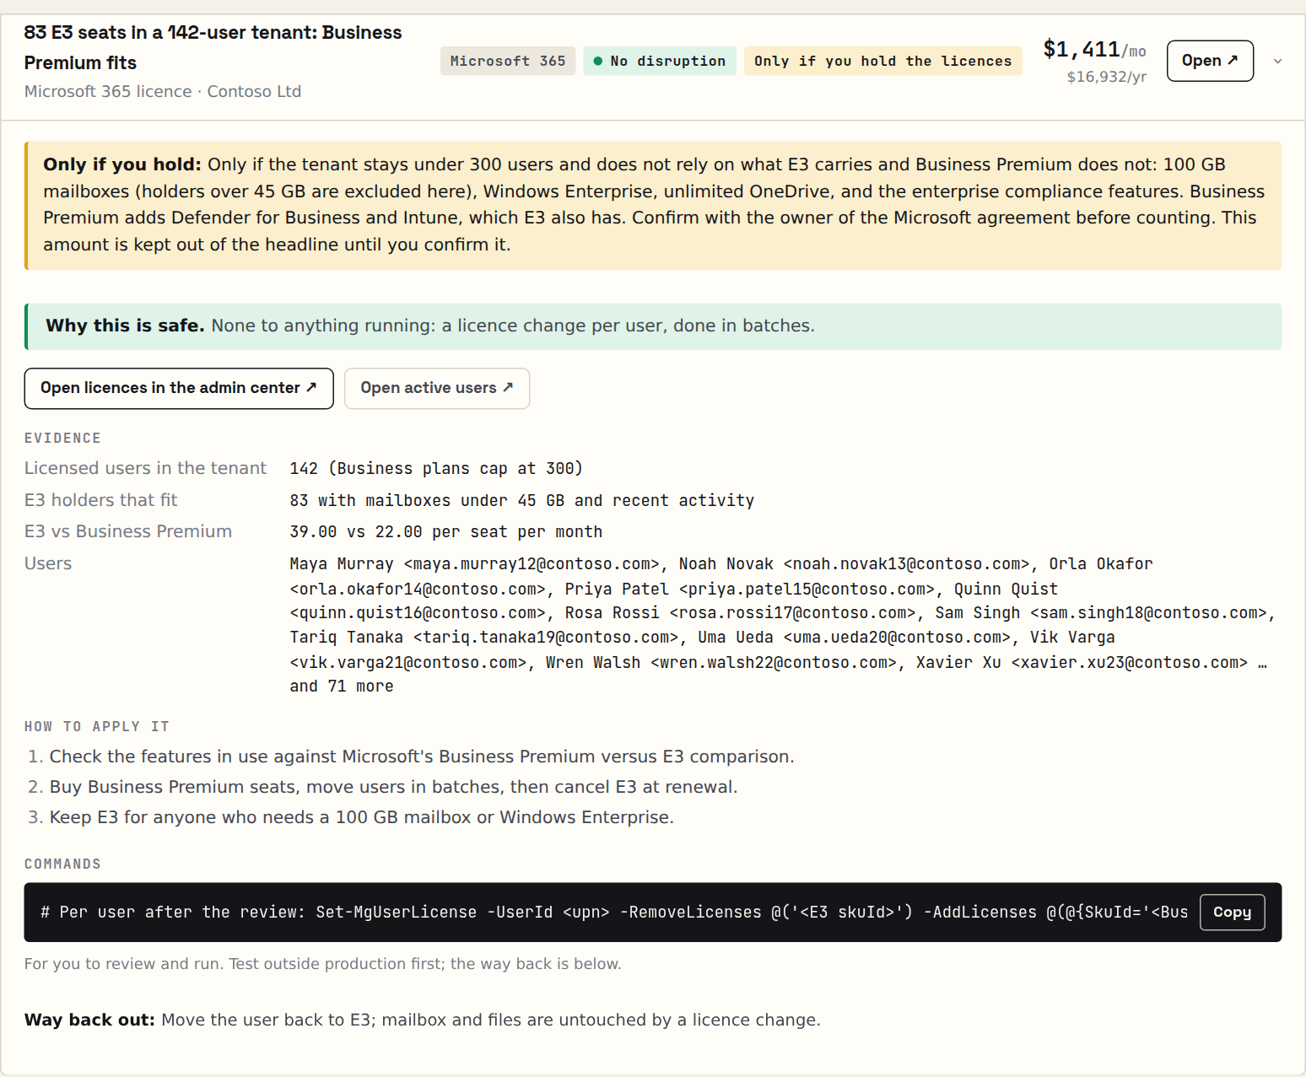
Task: Click the No disruption badge
Action: coord(660,61)
